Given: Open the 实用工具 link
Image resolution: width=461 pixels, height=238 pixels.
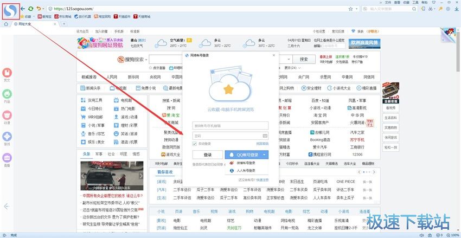Looking at the screenshot, I should [x=95, y=100].
